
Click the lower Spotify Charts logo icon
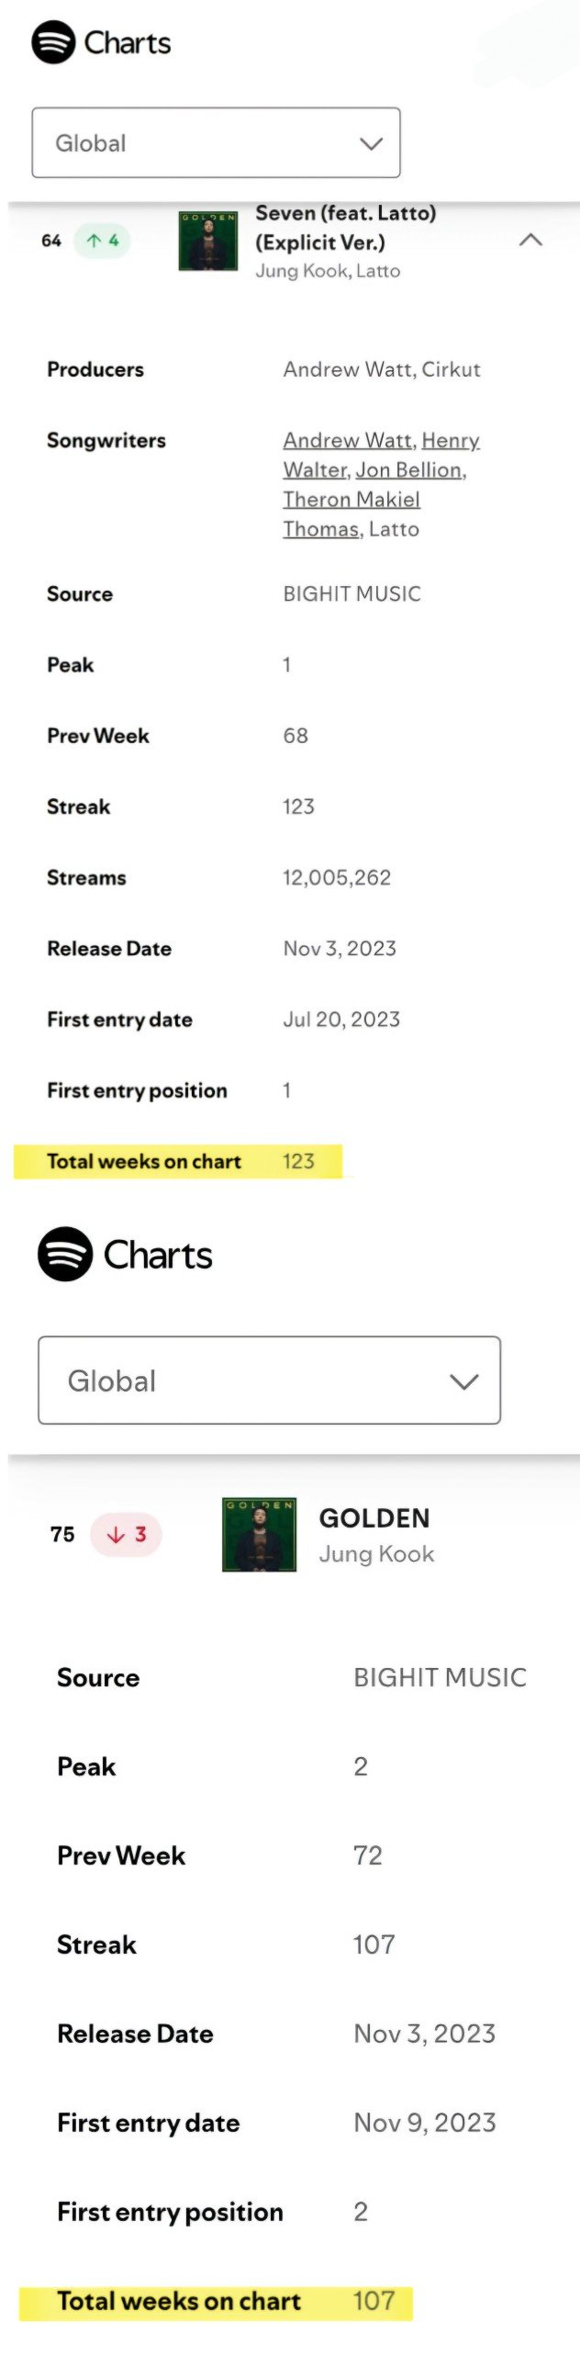pos(65,1254)
